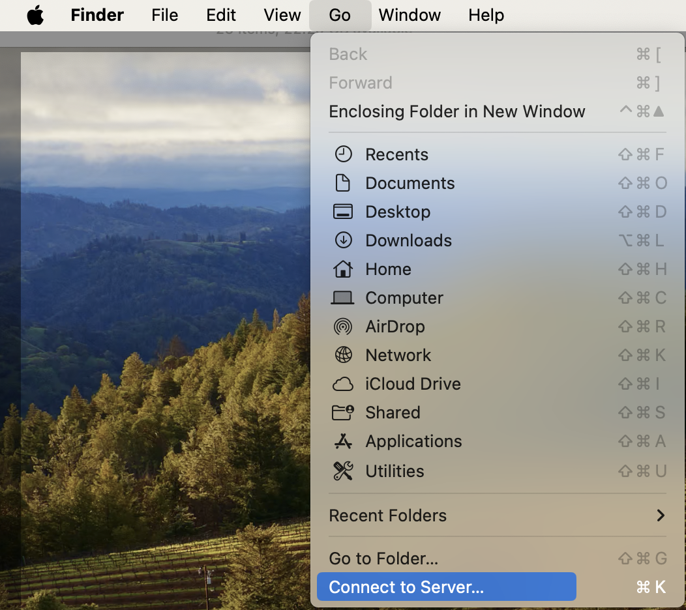Viewport: 686px width, 610px height.
Task: Click the Network globe icon
Action: [x=343, y=355]
